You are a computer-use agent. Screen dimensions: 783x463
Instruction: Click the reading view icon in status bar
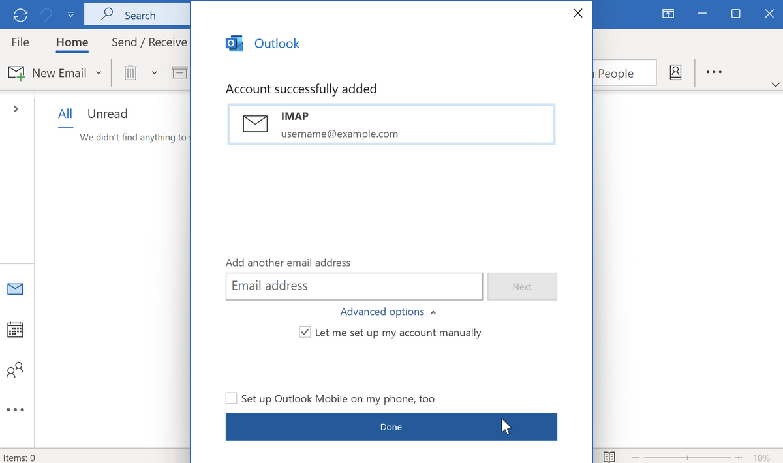coord(609,457)
